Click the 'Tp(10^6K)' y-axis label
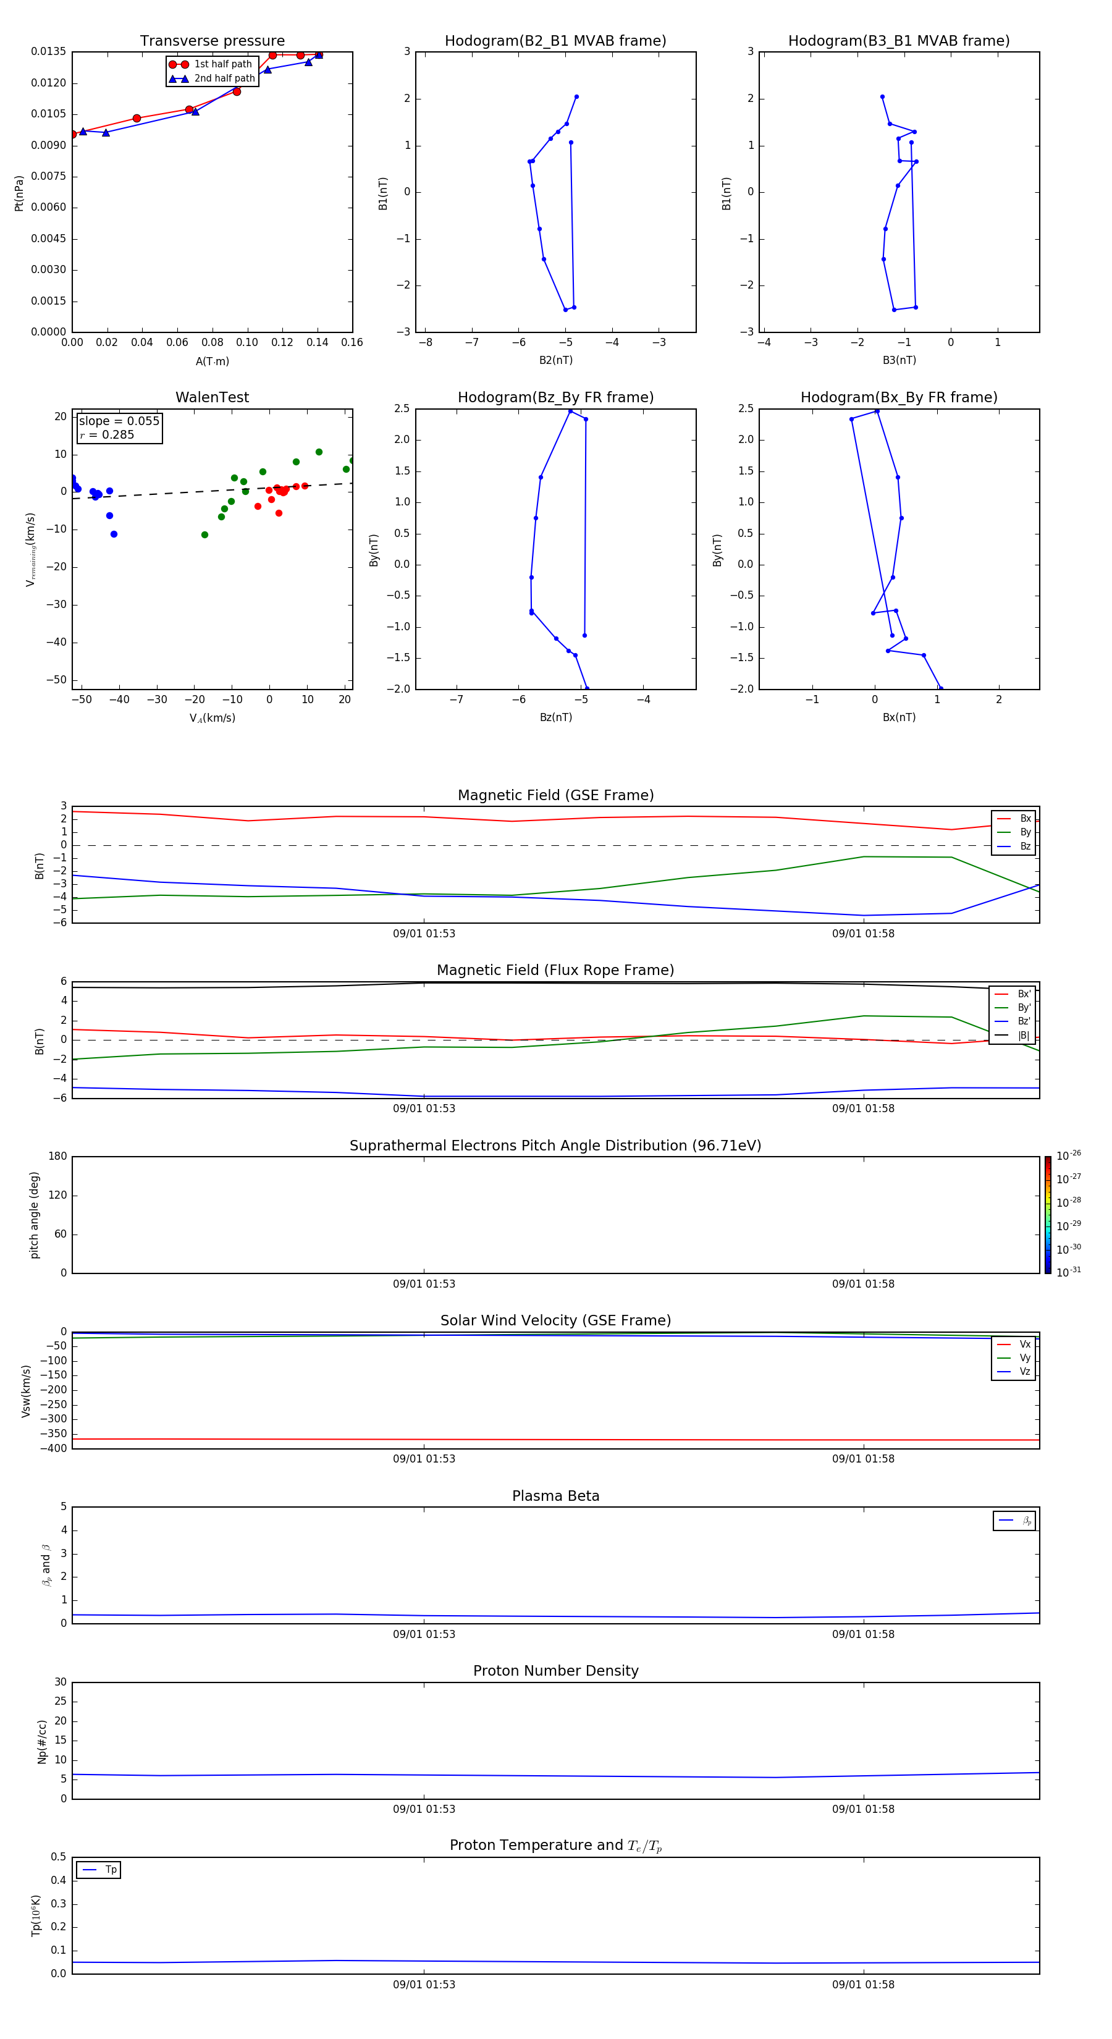 (x=36, y=1915)
